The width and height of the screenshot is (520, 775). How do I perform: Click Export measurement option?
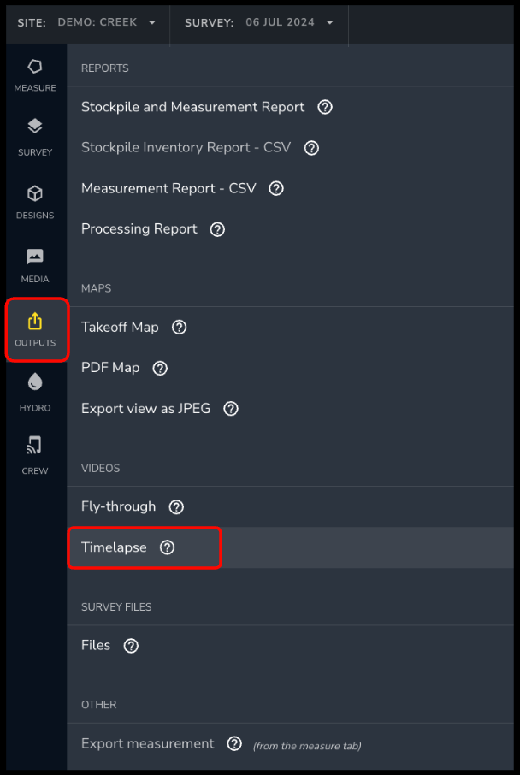click(147, 743)
